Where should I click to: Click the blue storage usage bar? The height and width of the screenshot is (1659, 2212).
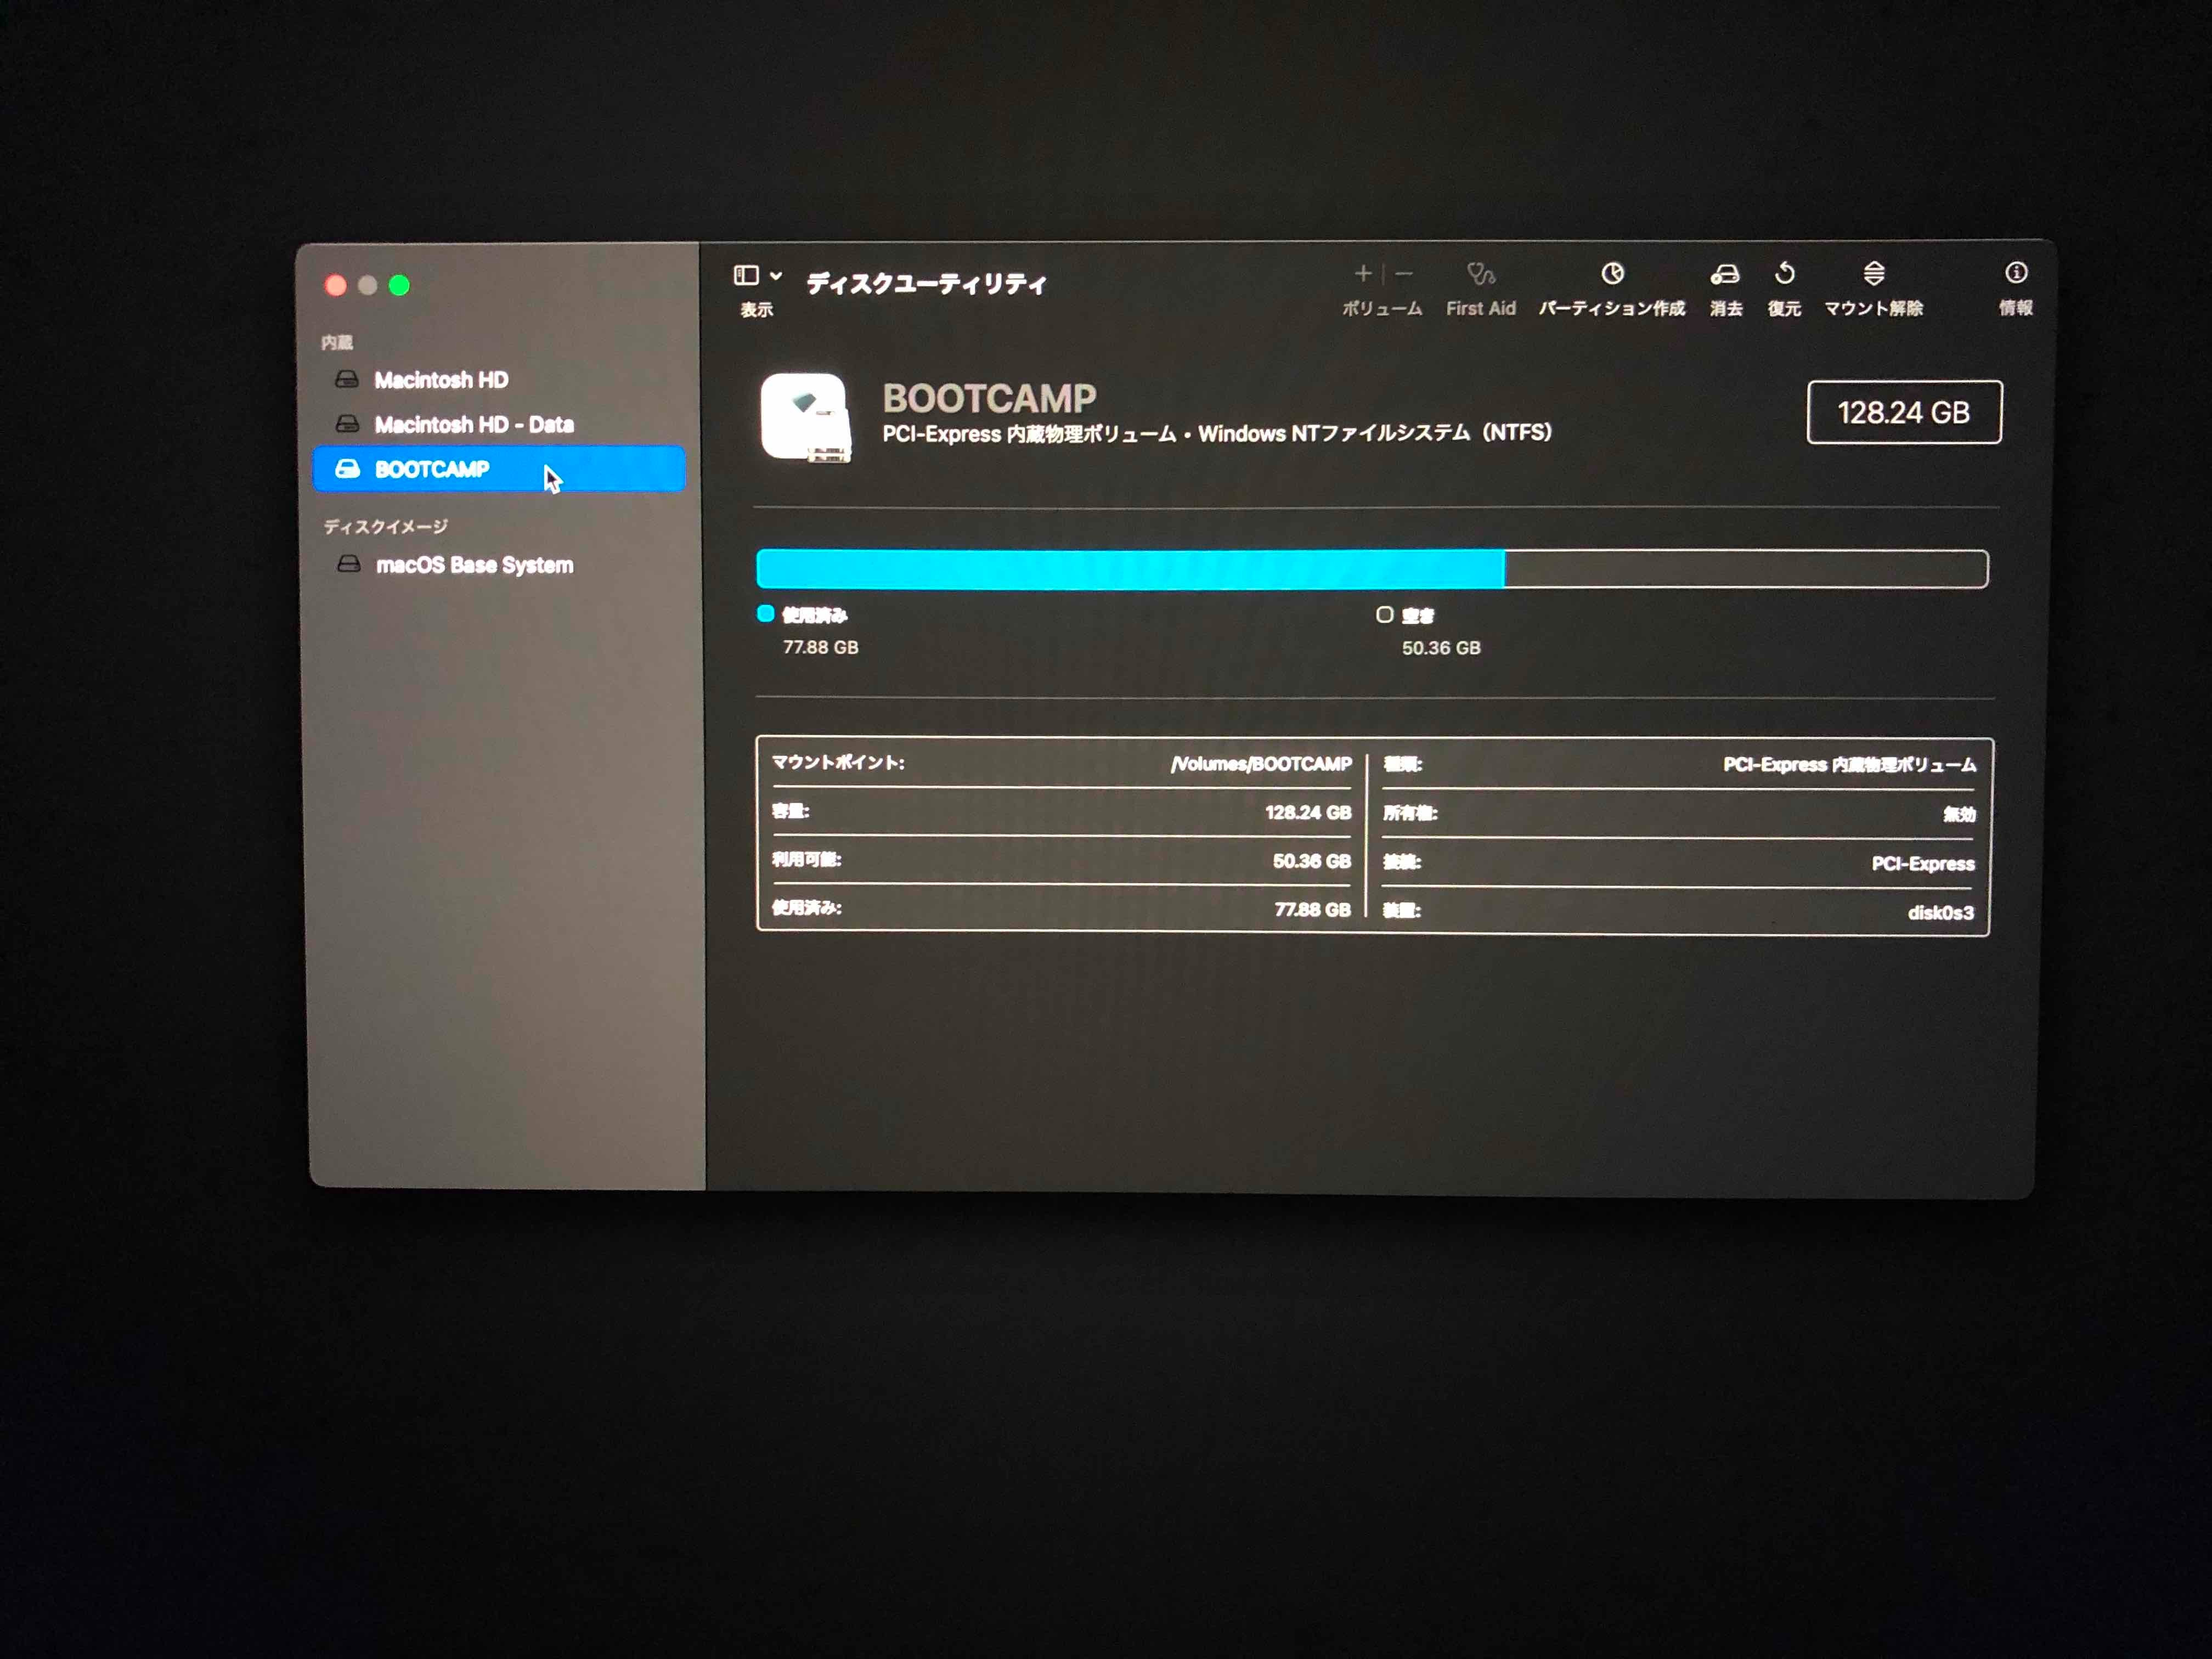[1130, 569]
